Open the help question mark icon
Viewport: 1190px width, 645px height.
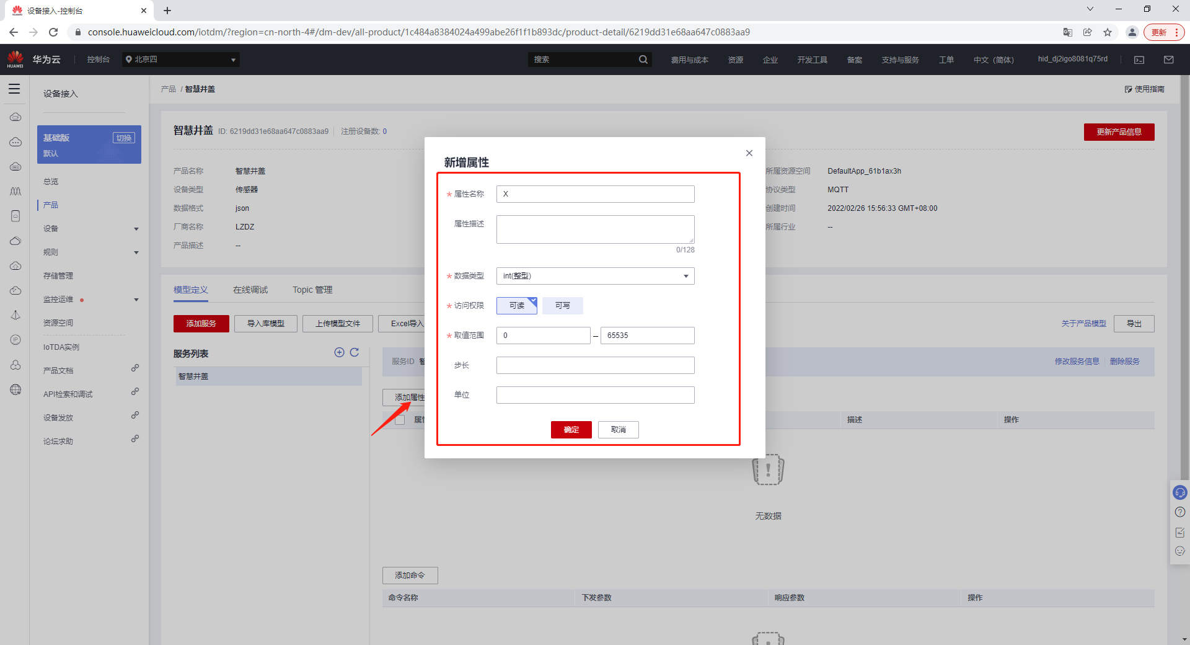tap(1180, 512)
